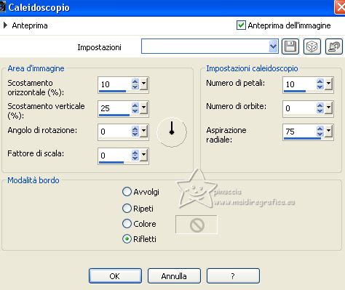This screenshot has height=290, width=345.
Task: Randomize parameters with the dice icon
Action: pyautogui.click(x=312, y=47)
